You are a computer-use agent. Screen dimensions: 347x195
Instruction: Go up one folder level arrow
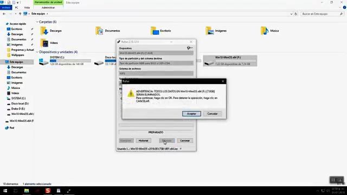coord(20,14)
